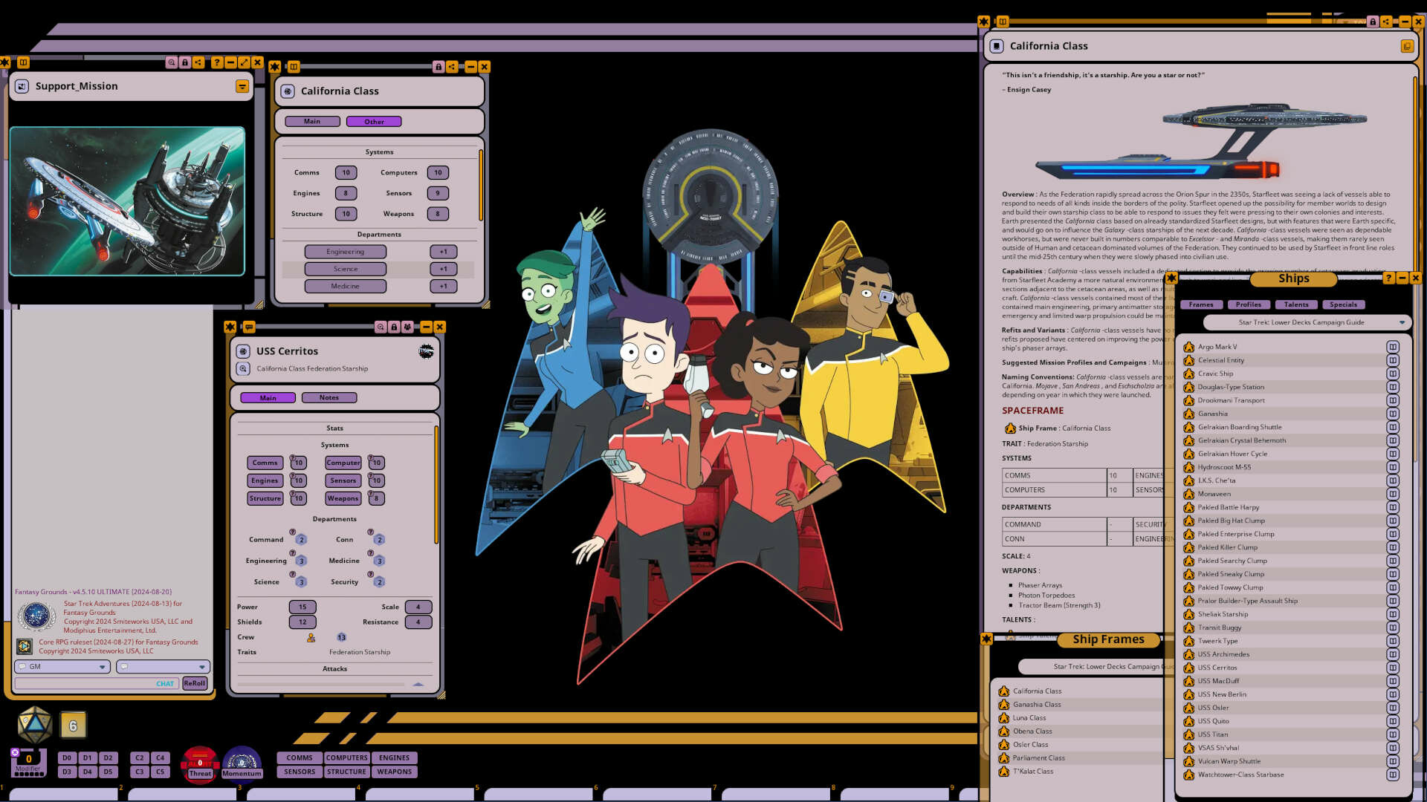Screen dimensions: 1427x802
Task: Toggle the lock on the USS Cerritos sheet
Action: [393, 327]
